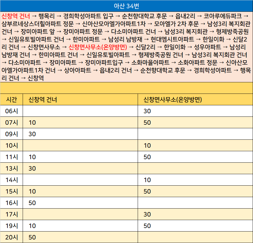The image size is (253, 243).
Task: Click the stop '장미아파트 정문'
Action: (83, 32)
